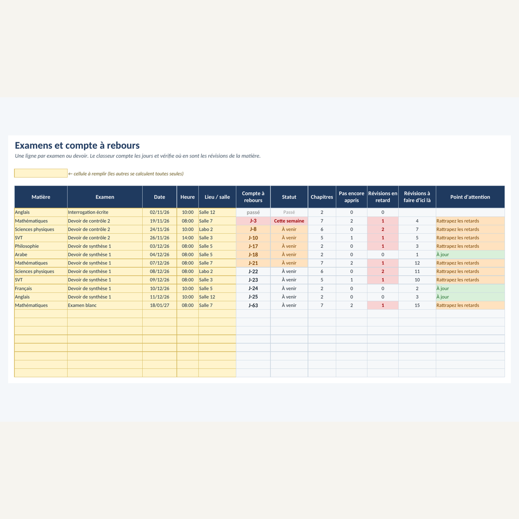
Task: Select the 'Examen blanc' exam cell
Action: 105,305
